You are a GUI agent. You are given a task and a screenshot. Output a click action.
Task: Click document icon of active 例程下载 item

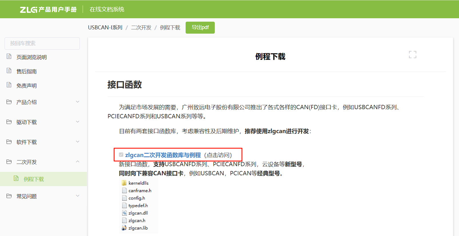(x=16, y=178)
